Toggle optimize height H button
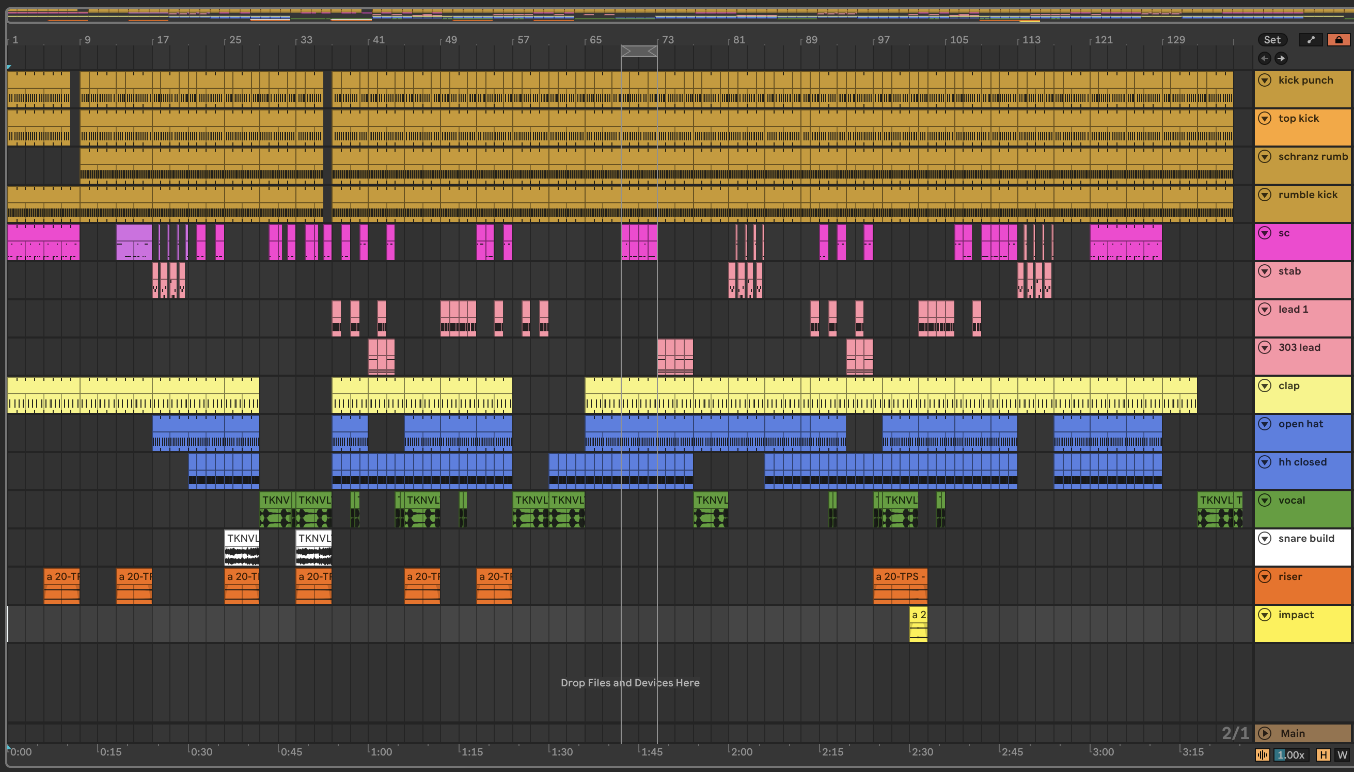The height and width of the screenshot is (772, 1354). tap(1323, 755)
